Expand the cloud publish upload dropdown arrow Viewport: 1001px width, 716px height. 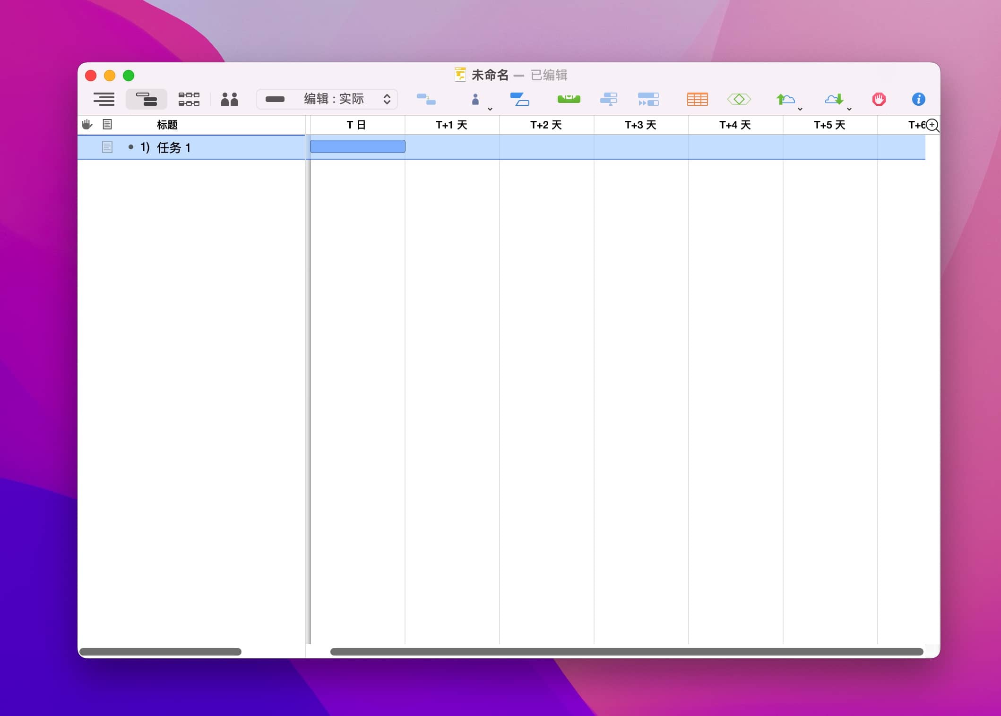coord(800,109)
